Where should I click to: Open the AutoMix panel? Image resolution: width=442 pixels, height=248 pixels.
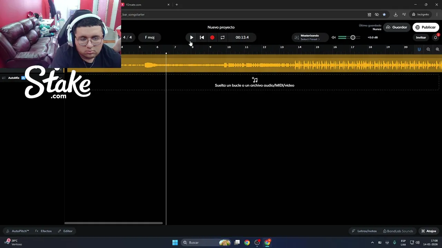14,78
